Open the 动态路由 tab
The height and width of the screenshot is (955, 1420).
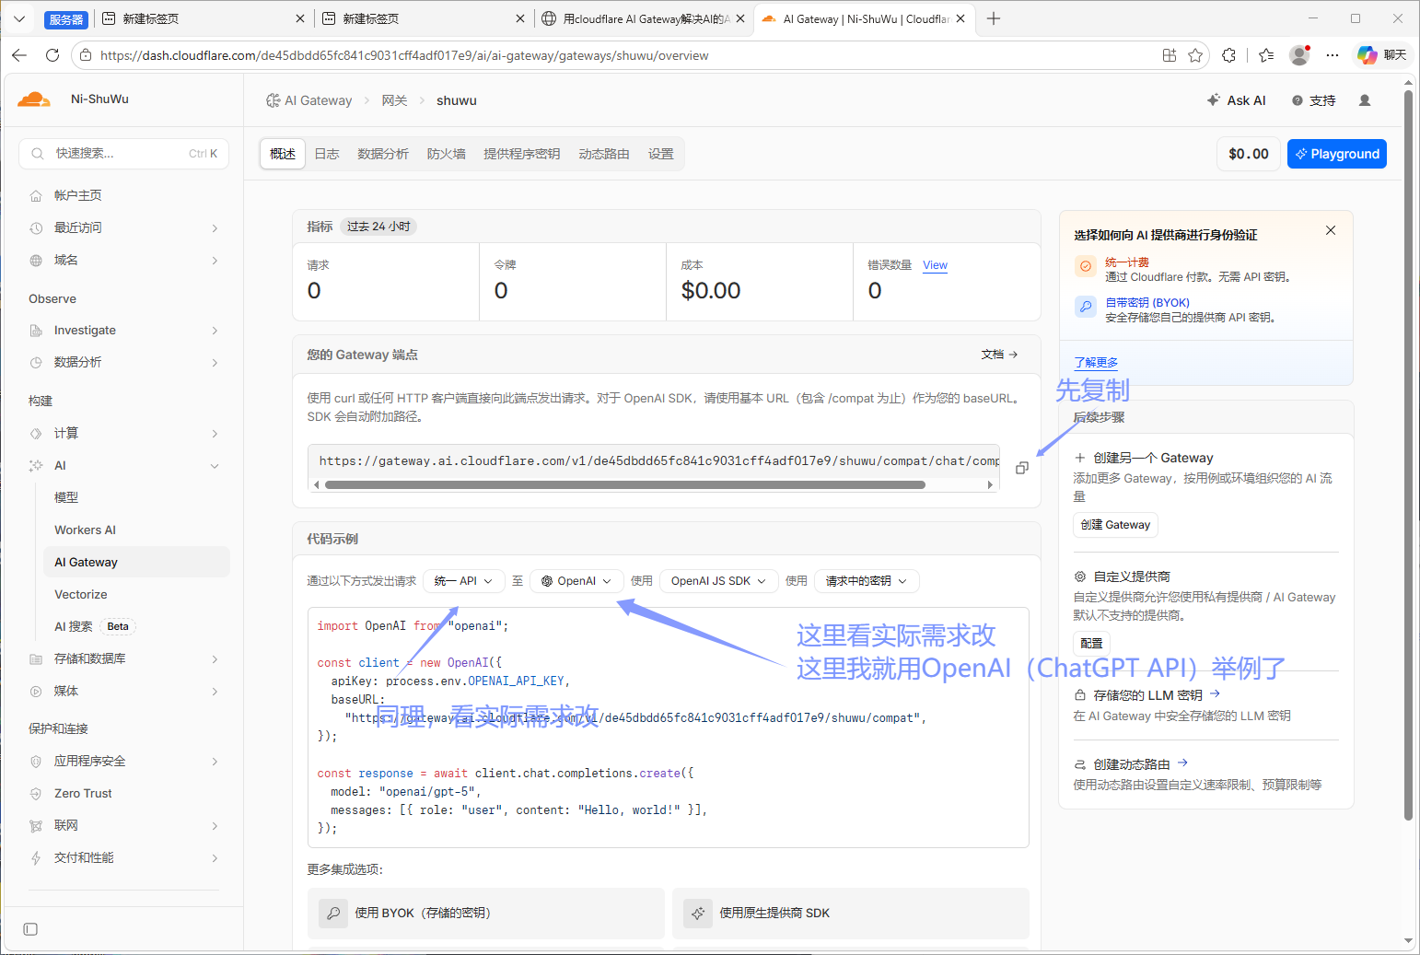(604, 154)
